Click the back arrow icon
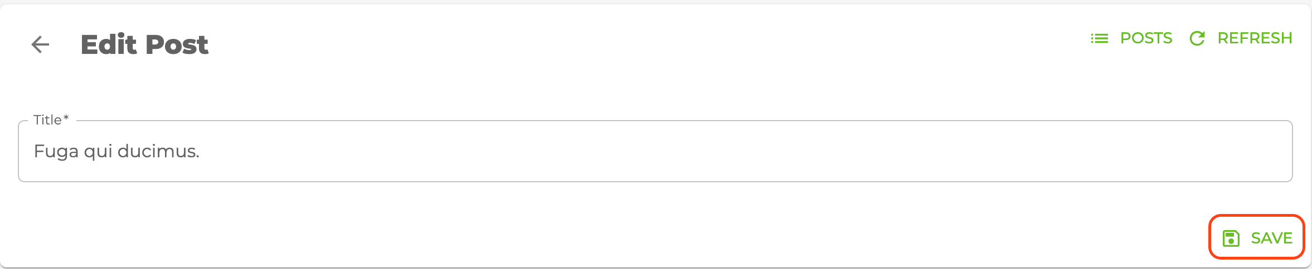 40,44
